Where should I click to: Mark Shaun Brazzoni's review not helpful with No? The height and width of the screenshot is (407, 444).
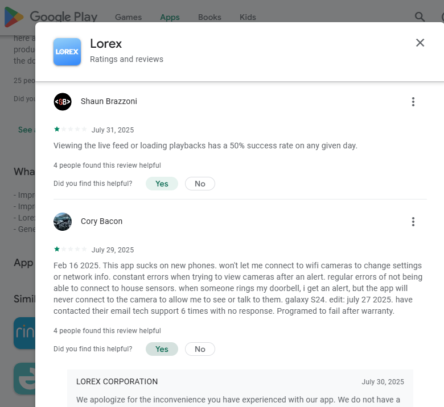pos(200,184)
